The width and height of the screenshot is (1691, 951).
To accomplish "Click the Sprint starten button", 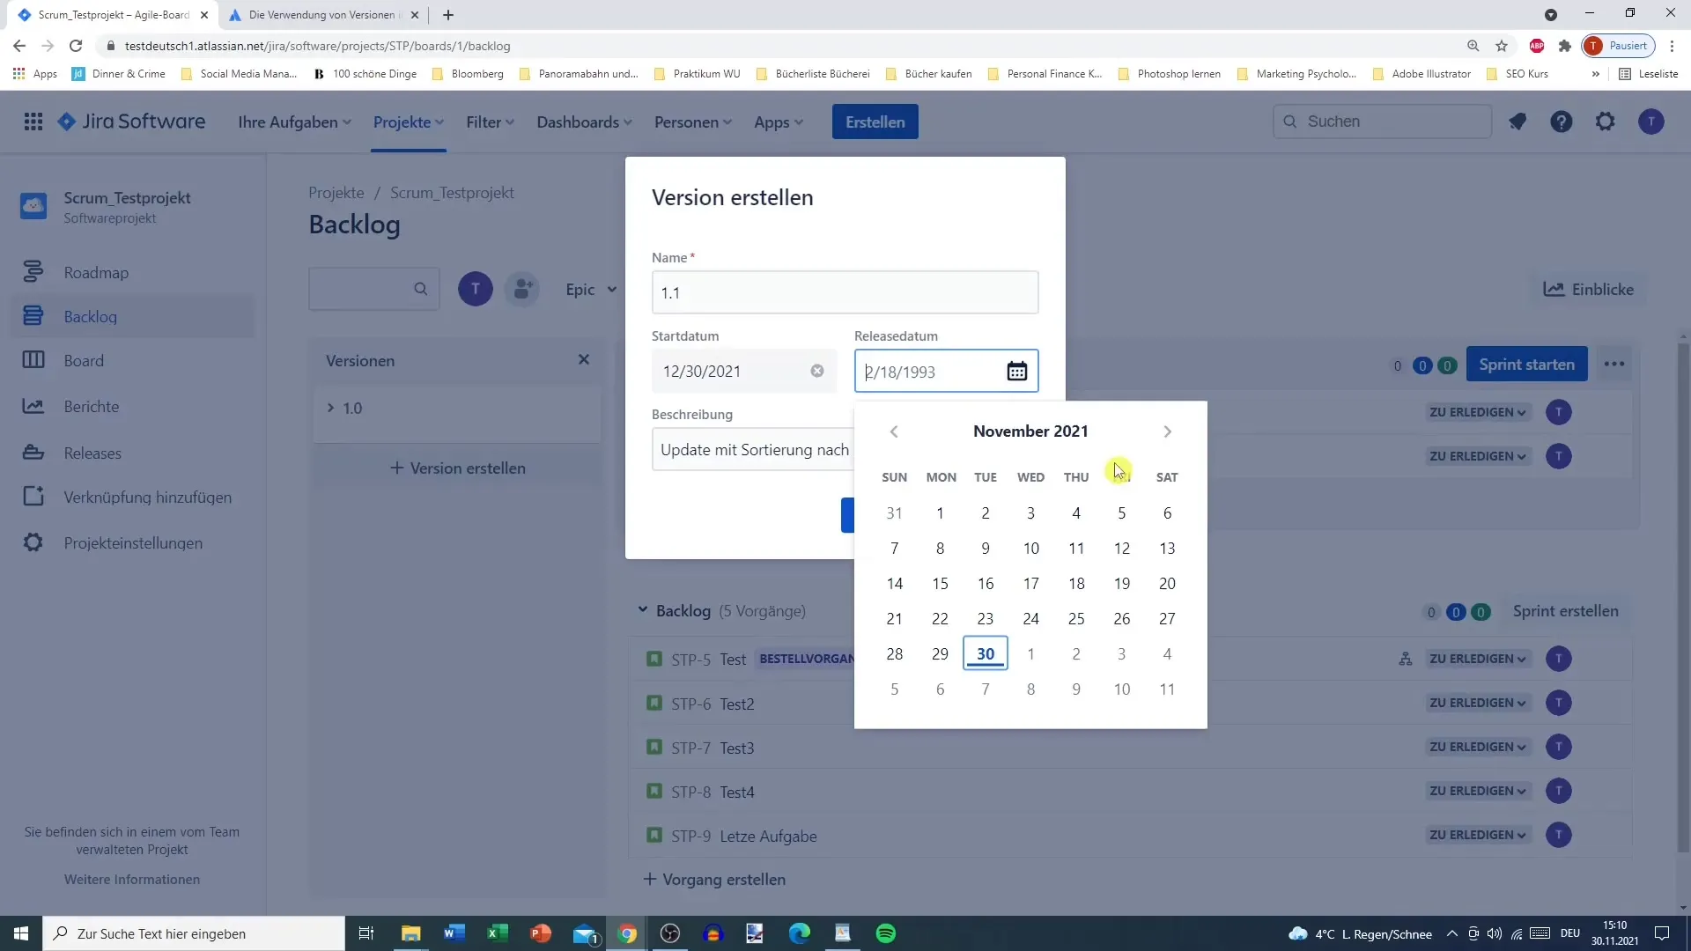I will pyautogui.click(x=1527, y=365).
